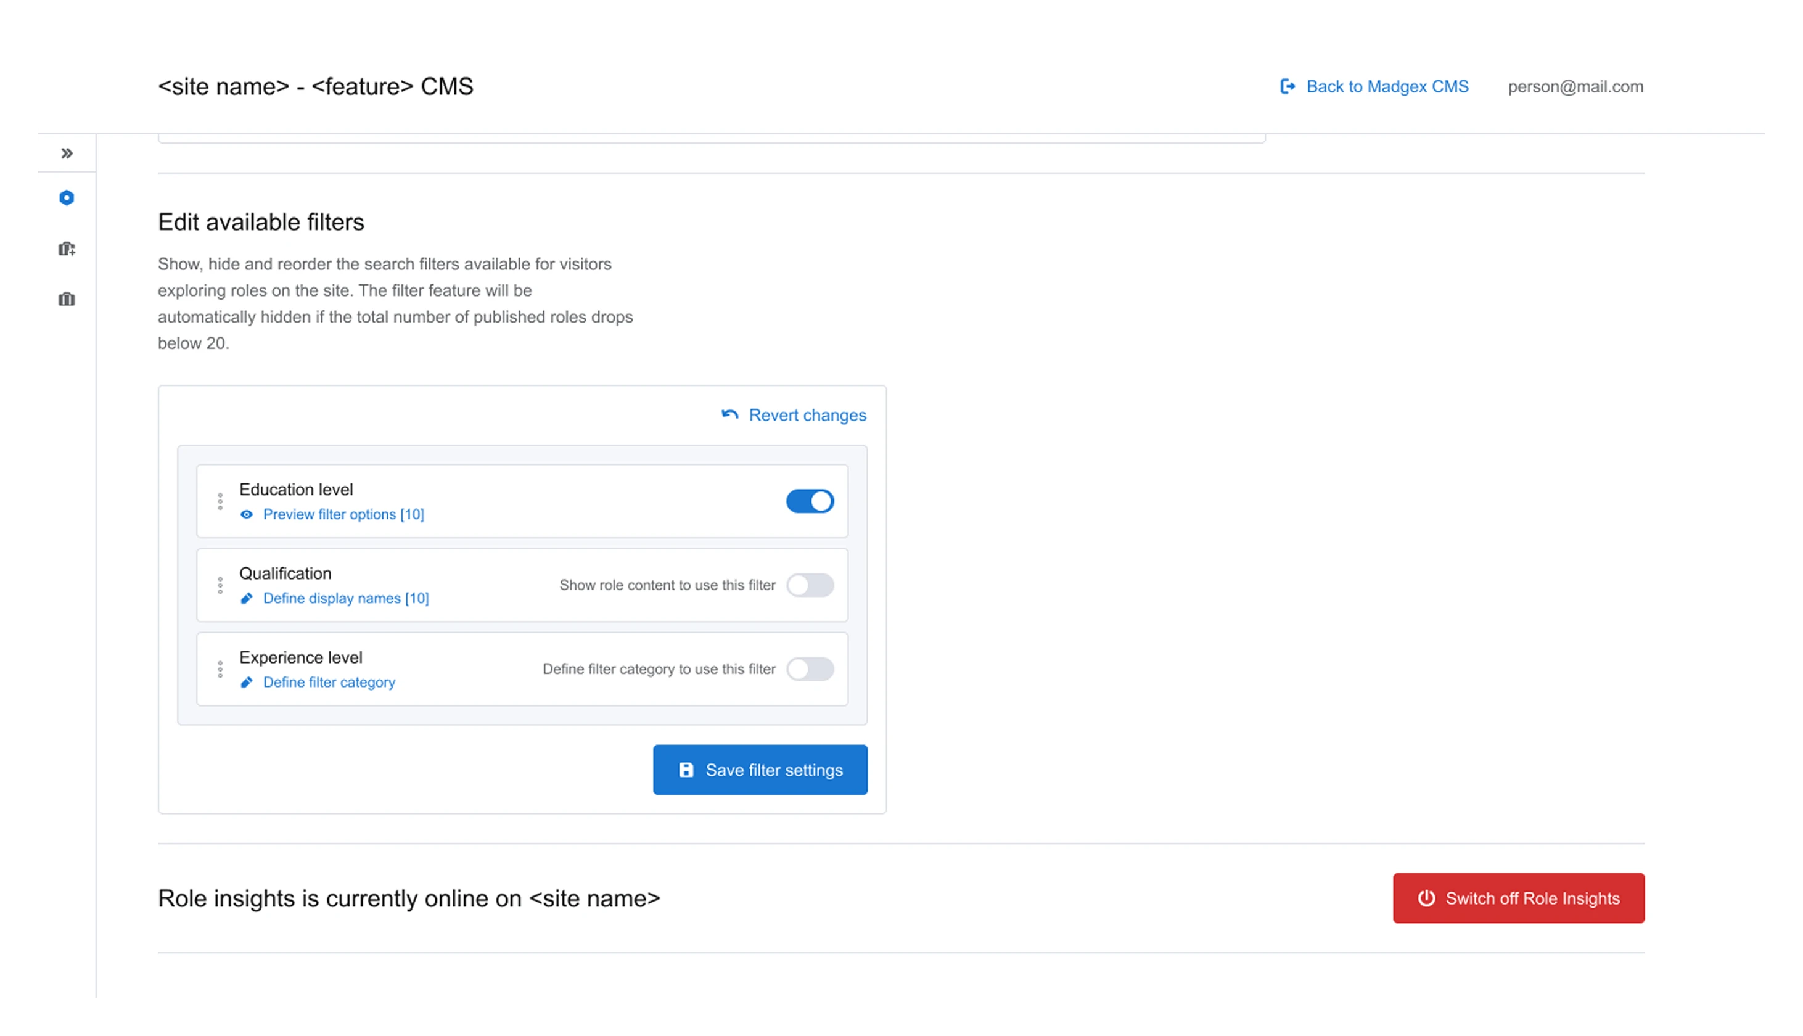Open Define filter category link
This screenshot has height=1036, width=1803.
[329, 683]
